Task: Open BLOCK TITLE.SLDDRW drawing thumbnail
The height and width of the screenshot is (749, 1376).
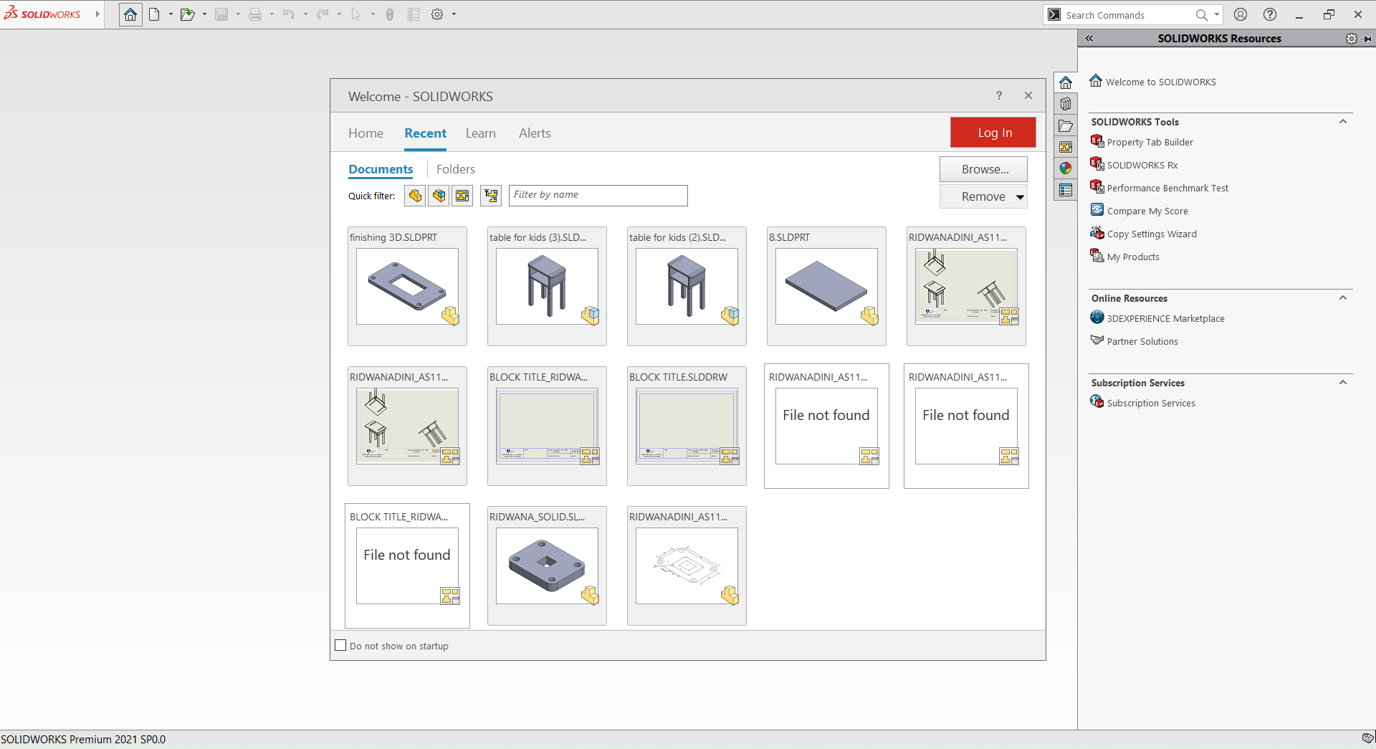Action: [x=687, y=426]
